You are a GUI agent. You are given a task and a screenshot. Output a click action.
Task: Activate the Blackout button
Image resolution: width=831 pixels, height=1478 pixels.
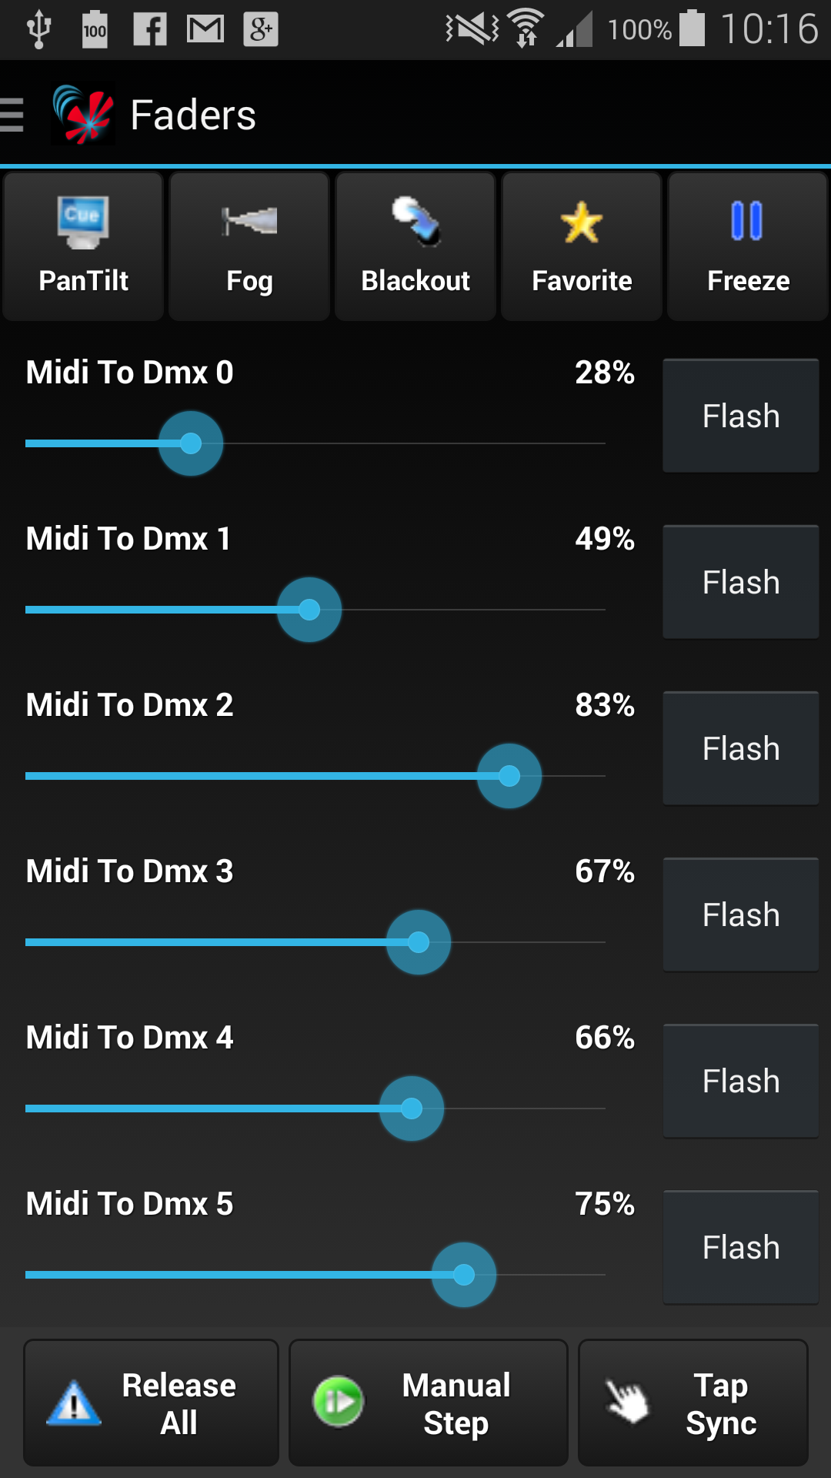point(415,246)
